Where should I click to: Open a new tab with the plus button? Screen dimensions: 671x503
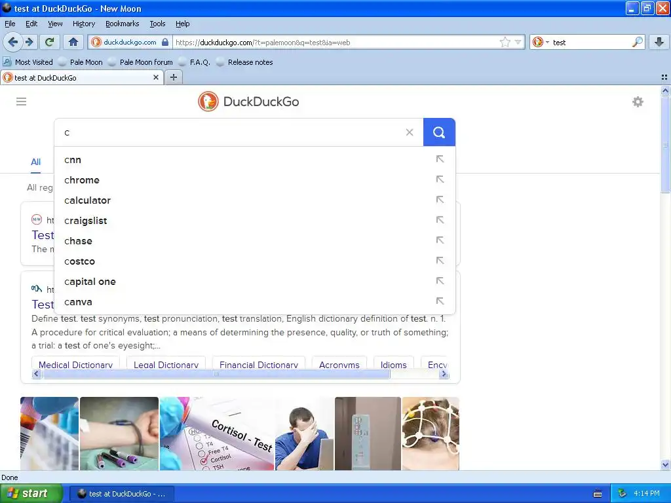[173, 77]
